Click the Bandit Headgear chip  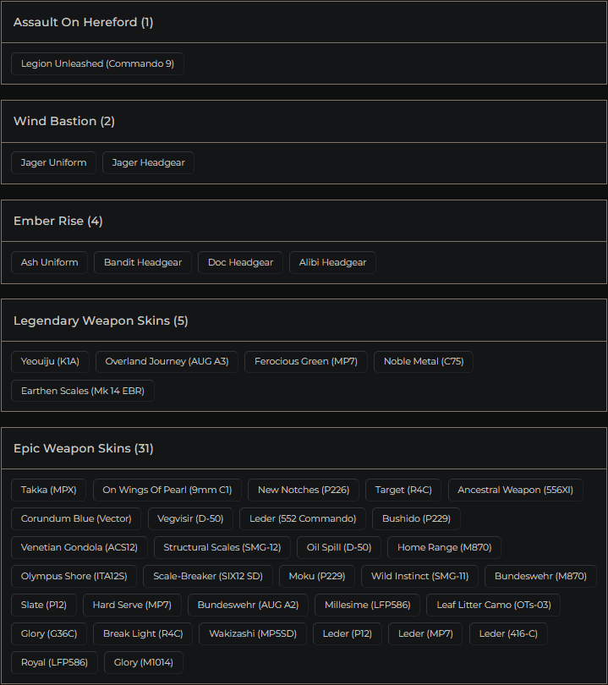(143, 262)
